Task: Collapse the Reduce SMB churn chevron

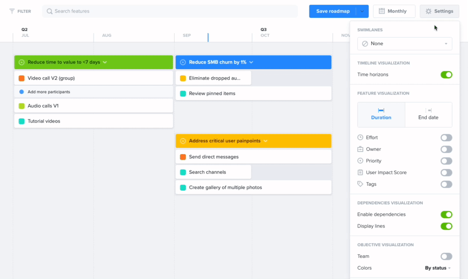Action: click(x=251, y=62)
